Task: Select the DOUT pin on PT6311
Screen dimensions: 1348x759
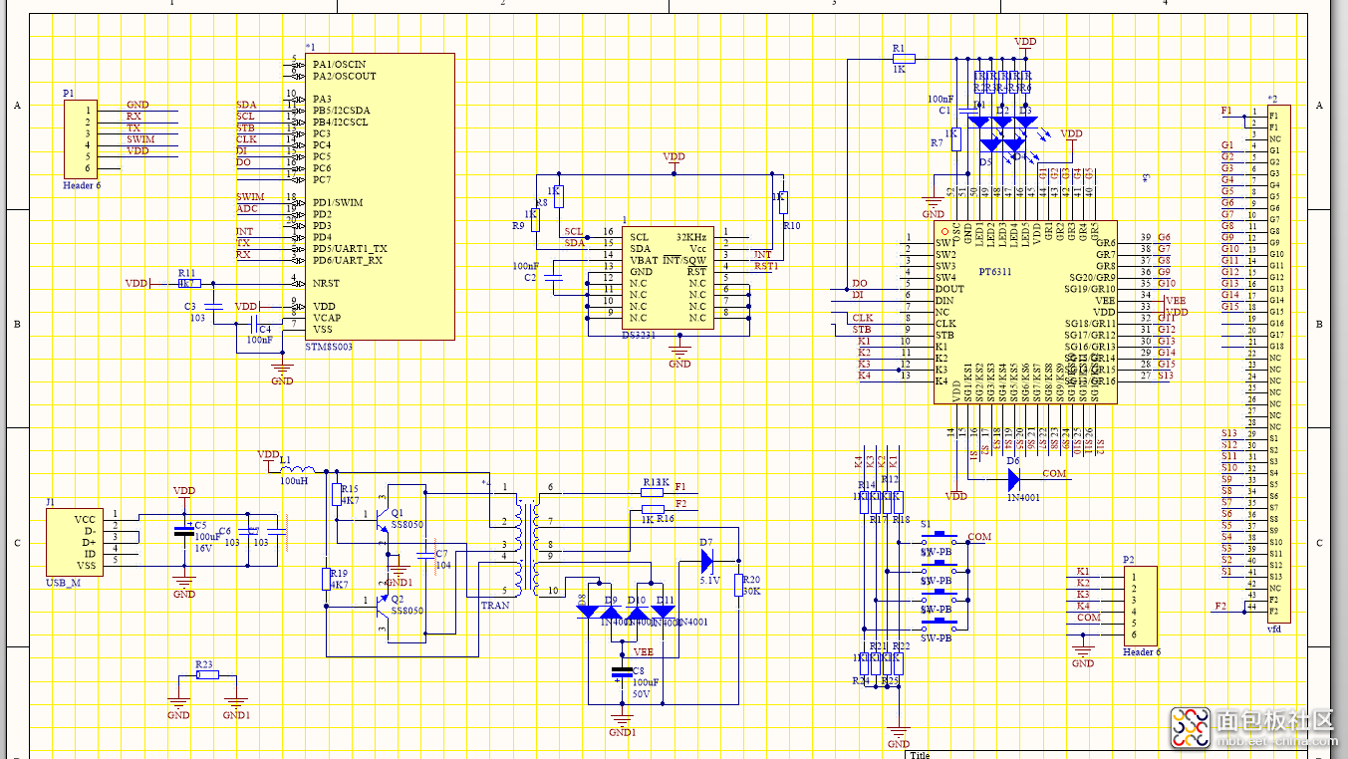Action: 949,289
